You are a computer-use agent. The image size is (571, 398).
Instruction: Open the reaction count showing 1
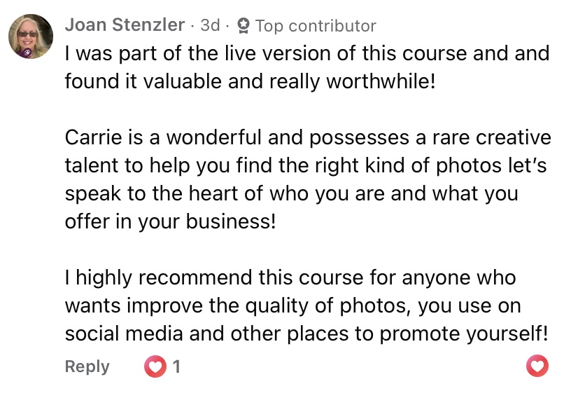(x=176, y=366)
